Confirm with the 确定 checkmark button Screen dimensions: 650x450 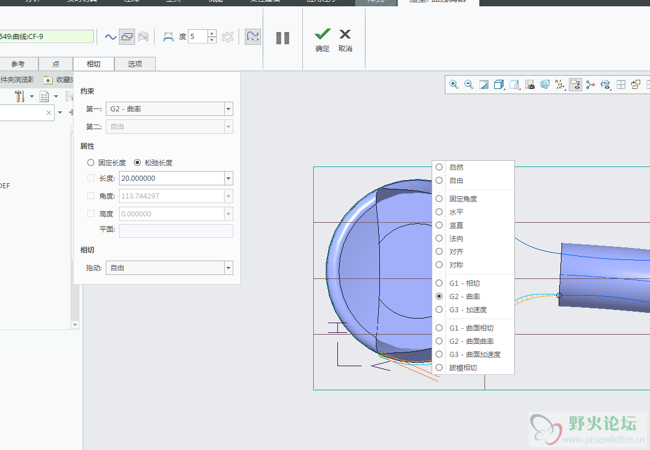pyautogui.click(x=322, y=40)
